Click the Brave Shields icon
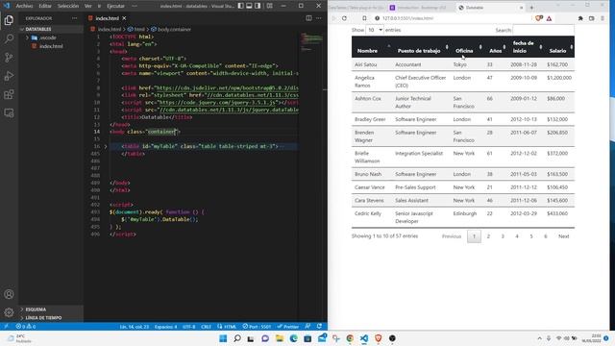615x346 pixels. tap(539, 18)
